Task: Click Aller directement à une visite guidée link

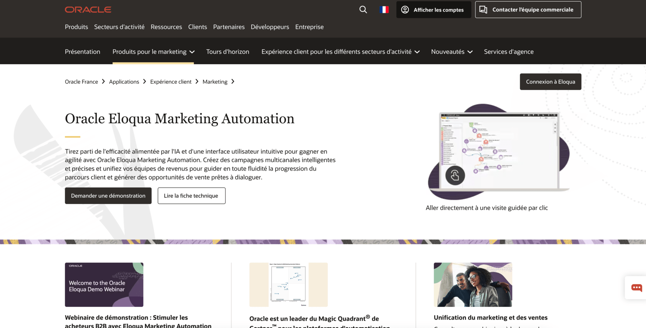Action: [487, 208]
